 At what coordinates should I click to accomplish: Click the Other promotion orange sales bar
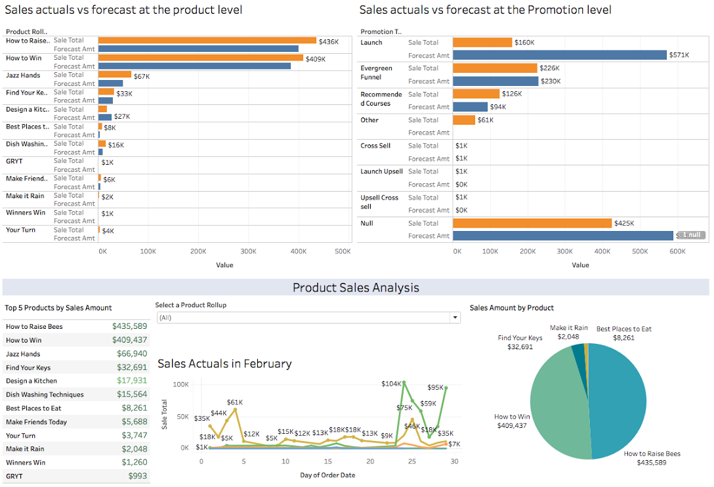(x=463, y=120)
